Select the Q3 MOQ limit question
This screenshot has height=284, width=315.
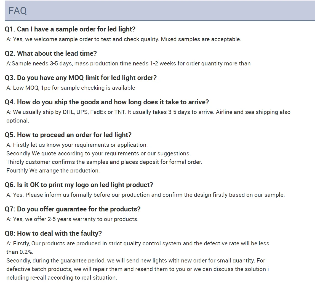coord(81,78)
